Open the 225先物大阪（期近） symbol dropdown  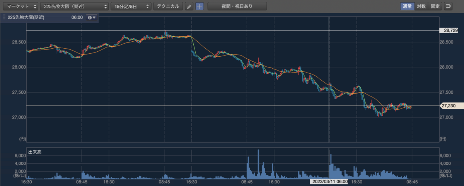tap(75, 6)
